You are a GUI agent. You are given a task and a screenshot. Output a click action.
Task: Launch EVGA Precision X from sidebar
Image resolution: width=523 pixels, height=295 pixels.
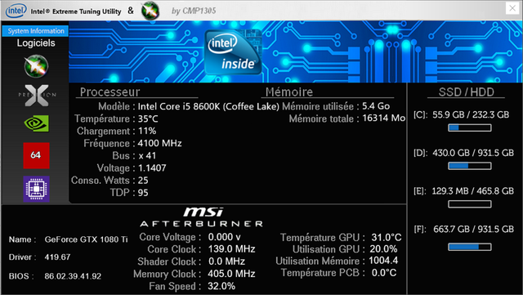click(x=37, y=96)
